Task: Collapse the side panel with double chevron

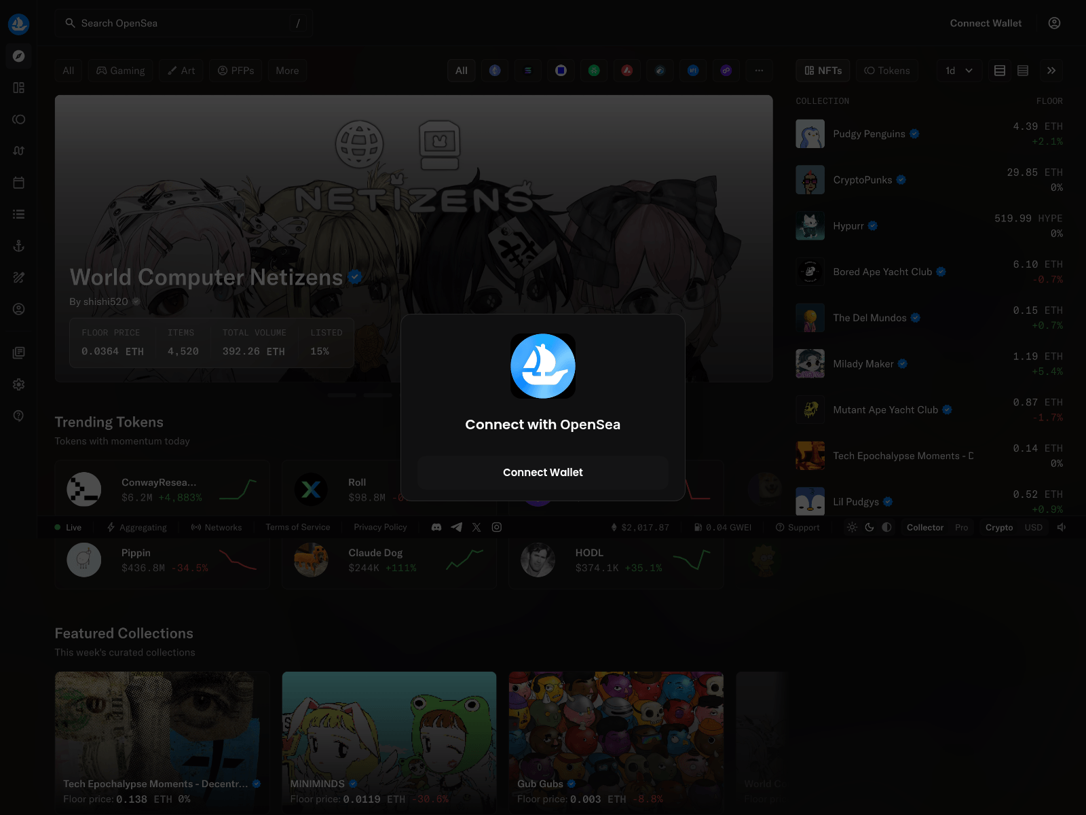Action: point(1051,71)
